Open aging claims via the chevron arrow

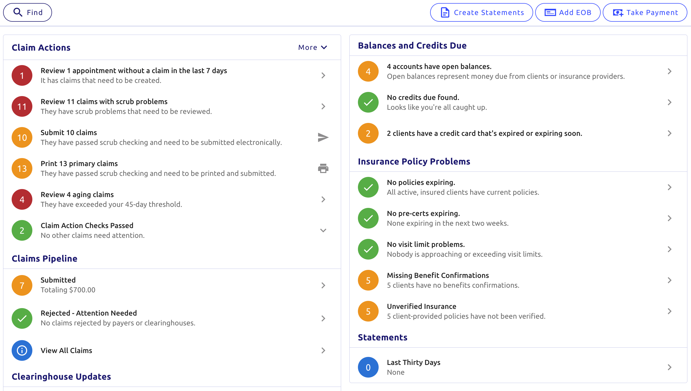point(323,199)
